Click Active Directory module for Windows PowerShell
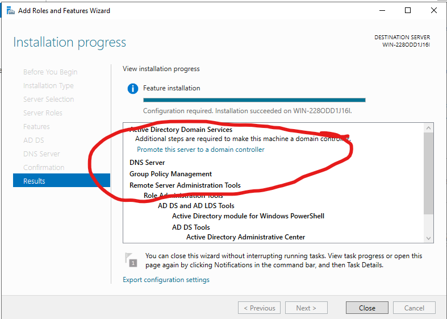Screen dimensions: 447x319 (x=248, y=216)
